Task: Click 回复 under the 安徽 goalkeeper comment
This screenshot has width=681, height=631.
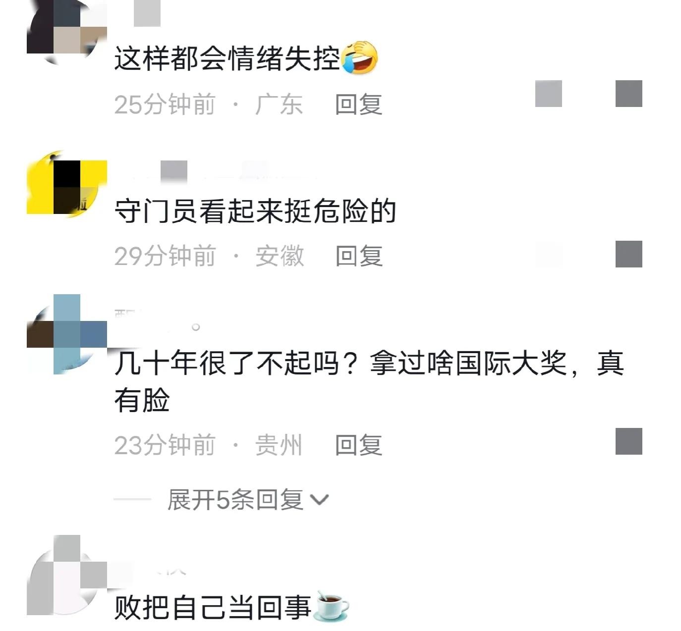Action: click(x=359, y=256)
